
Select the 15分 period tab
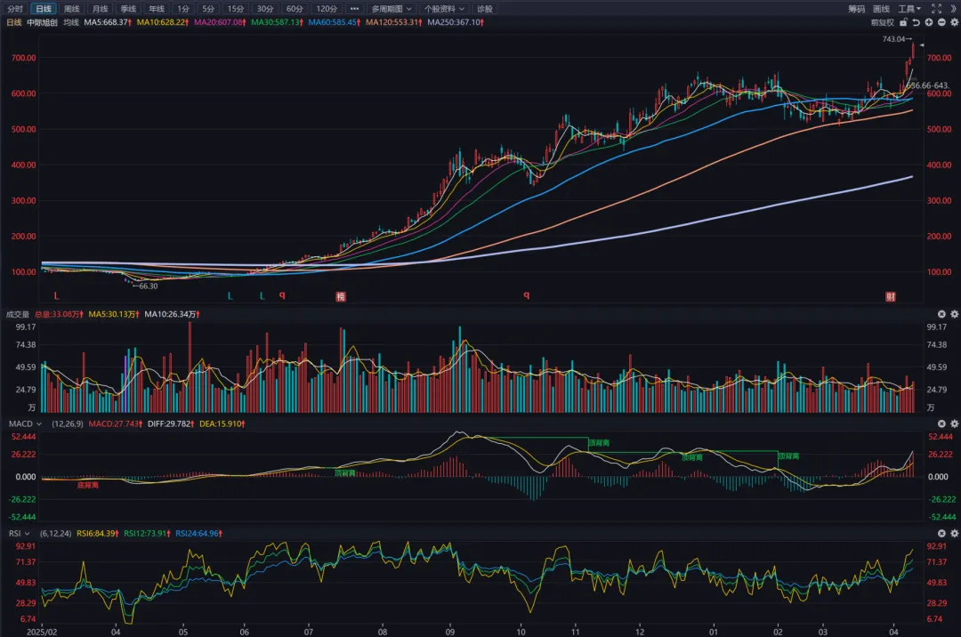235,9
